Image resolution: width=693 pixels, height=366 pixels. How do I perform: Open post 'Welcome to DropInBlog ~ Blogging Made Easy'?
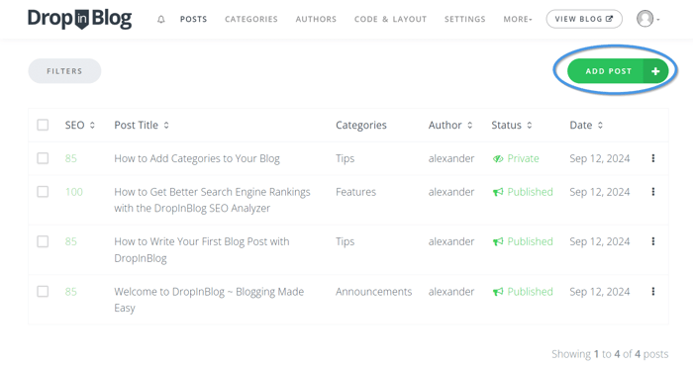(x=209, y=300)
